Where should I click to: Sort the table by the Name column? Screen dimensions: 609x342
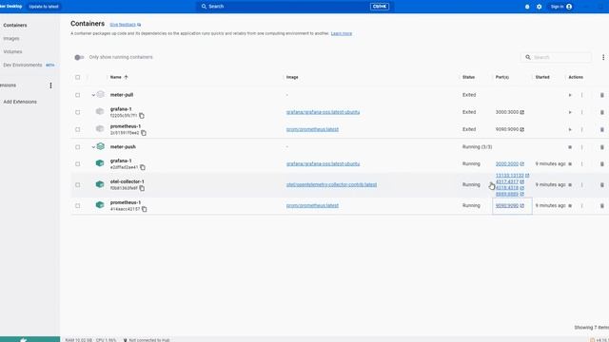pos(116,77)
